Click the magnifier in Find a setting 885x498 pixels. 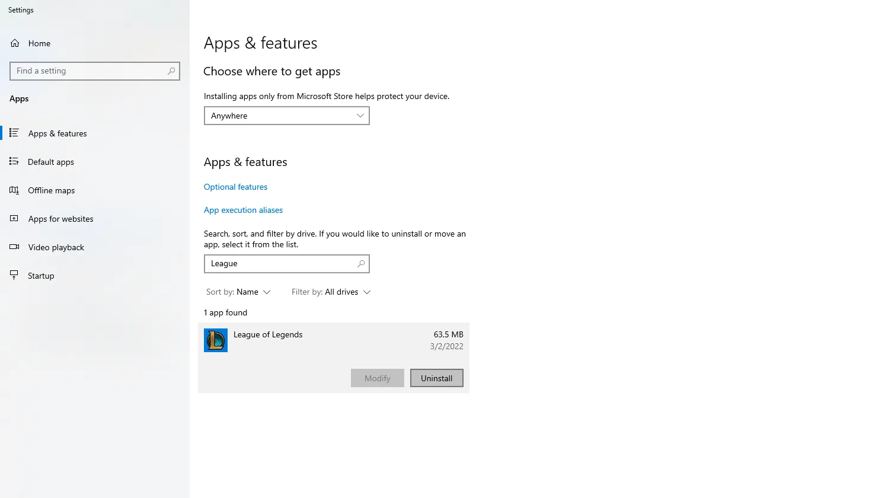(171, 71)
